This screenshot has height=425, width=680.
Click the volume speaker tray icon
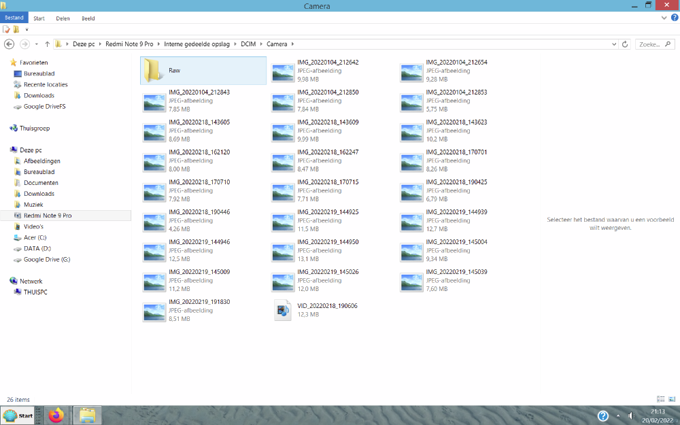632,415
